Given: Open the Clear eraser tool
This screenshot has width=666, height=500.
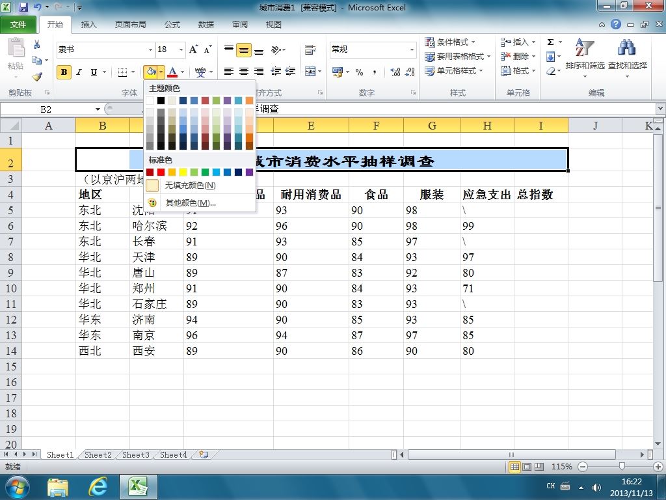Looking at the screenshot, I should click(551, 70).
